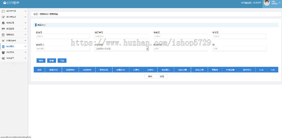Expand the chevron of the map-icon menu
Screen dimensions: 282x138
tap(25, 11)
